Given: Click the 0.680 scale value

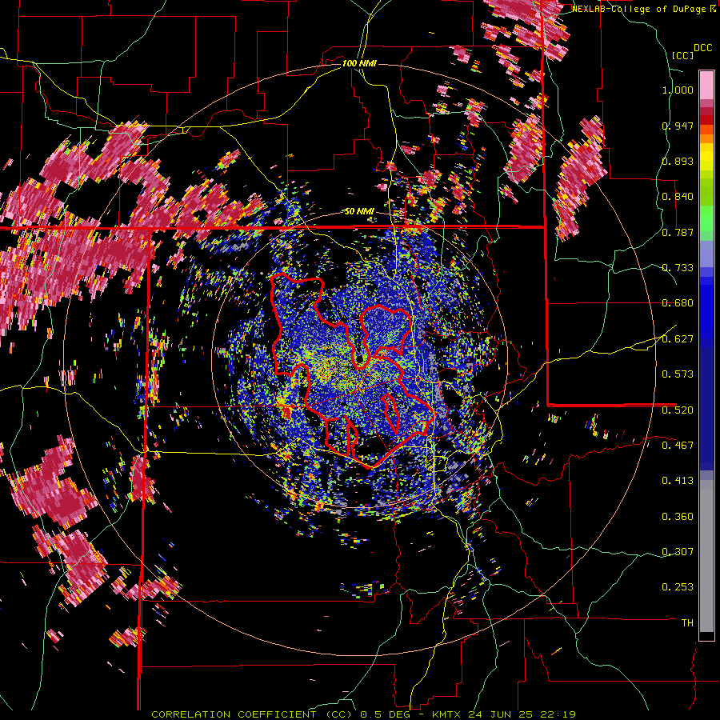Looking at the screenshot, I should click(x=678, y=303).
